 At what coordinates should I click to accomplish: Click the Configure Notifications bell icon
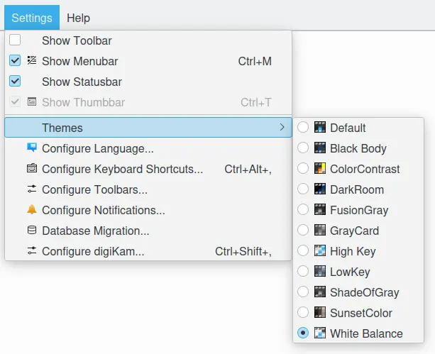point(31,210)
